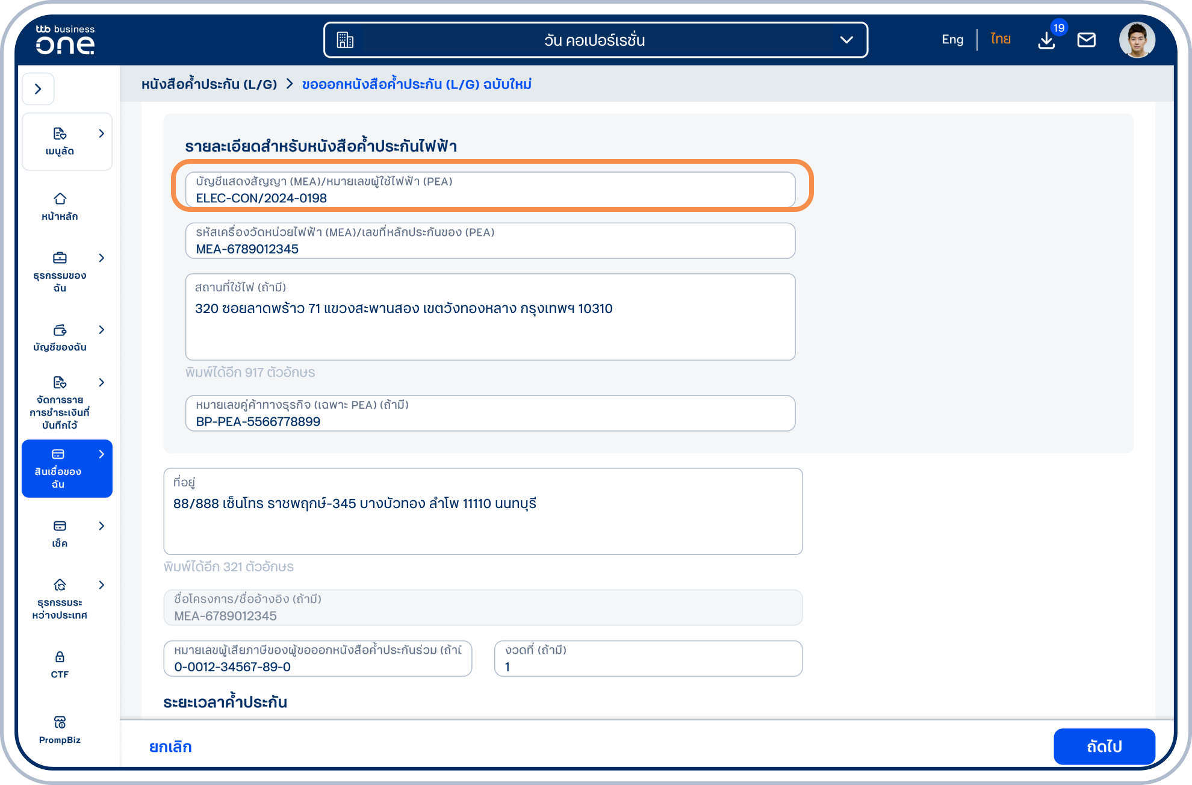Click the user profile avatar
This screenshot has width=1192, height=785.
(1137, 40)
